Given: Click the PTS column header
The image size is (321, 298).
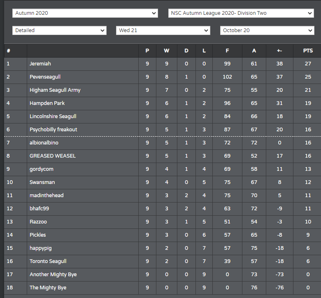Looking at the screenshot, I should (x=308, y=51).
